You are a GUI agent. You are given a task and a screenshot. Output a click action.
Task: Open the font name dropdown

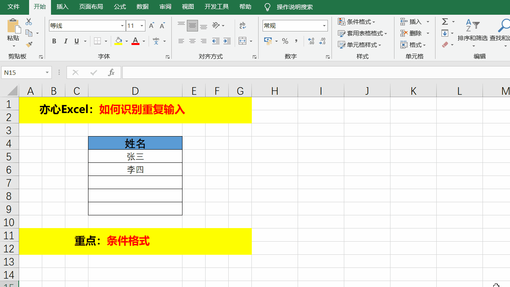tap(122, 26)
